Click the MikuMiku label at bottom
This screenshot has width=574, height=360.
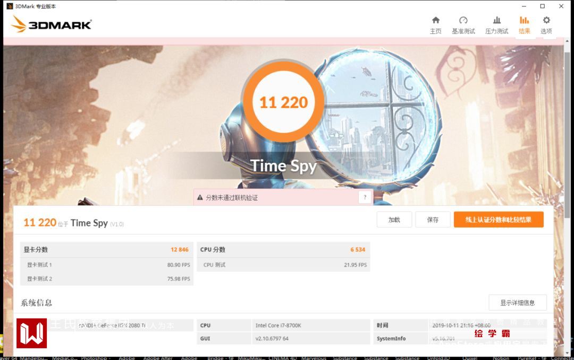pyautogui.click(x=251, y=358)
